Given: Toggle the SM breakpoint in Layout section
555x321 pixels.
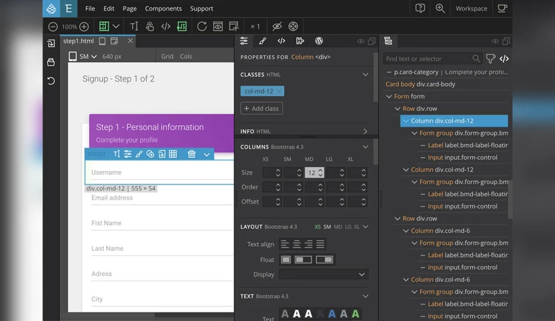Looking at the screenshot, I should [x=327, y=227].
